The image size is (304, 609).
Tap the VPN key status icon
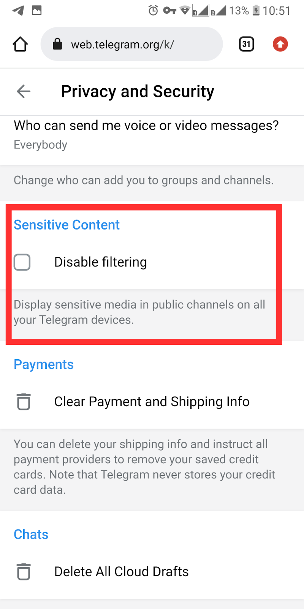tap(169, 10)
